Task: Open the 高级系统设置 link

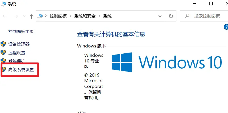Action: 21,70
